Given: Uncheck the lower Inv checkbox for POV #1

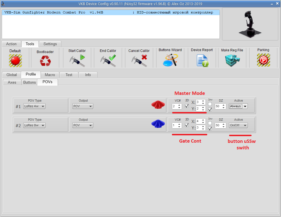Looking at the screenshot, I should coord(210,109).
